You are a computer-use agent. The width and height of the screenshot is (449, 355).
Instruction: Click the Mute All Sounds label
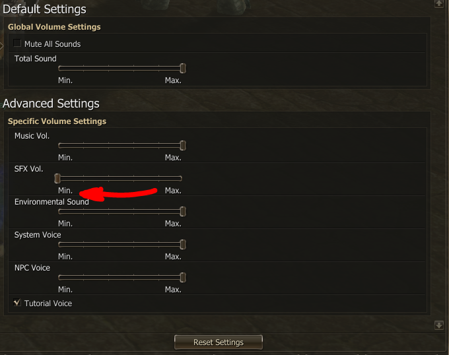(x=52, y=44)
